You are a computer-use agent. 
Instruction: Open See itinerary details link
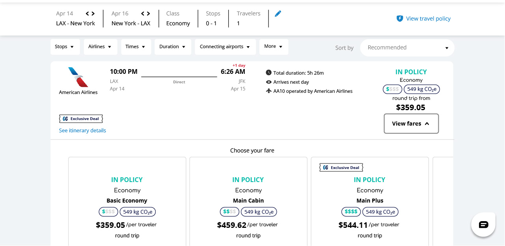coord(82,131)
